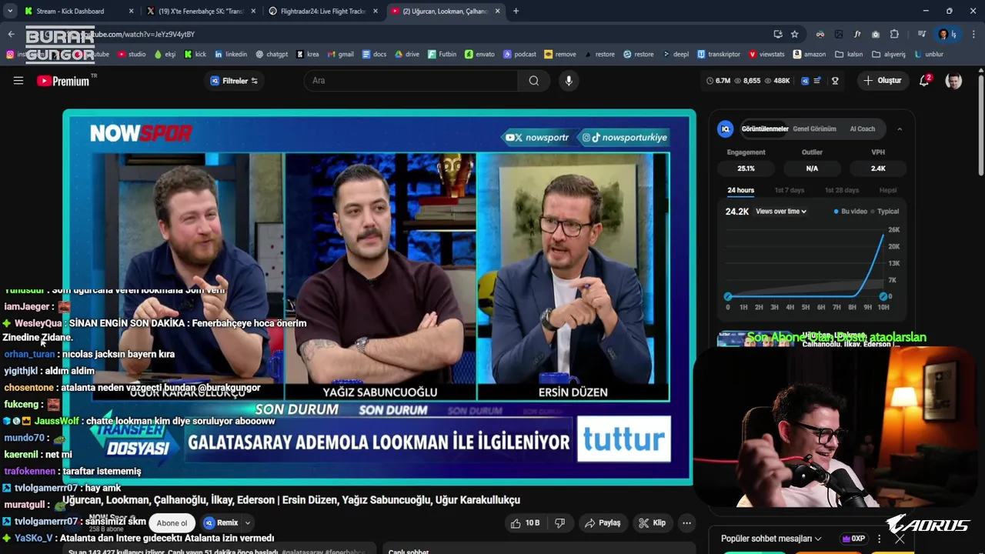985x554 pixels.
Task: Click the video title text below player
Action: [291, 500]
